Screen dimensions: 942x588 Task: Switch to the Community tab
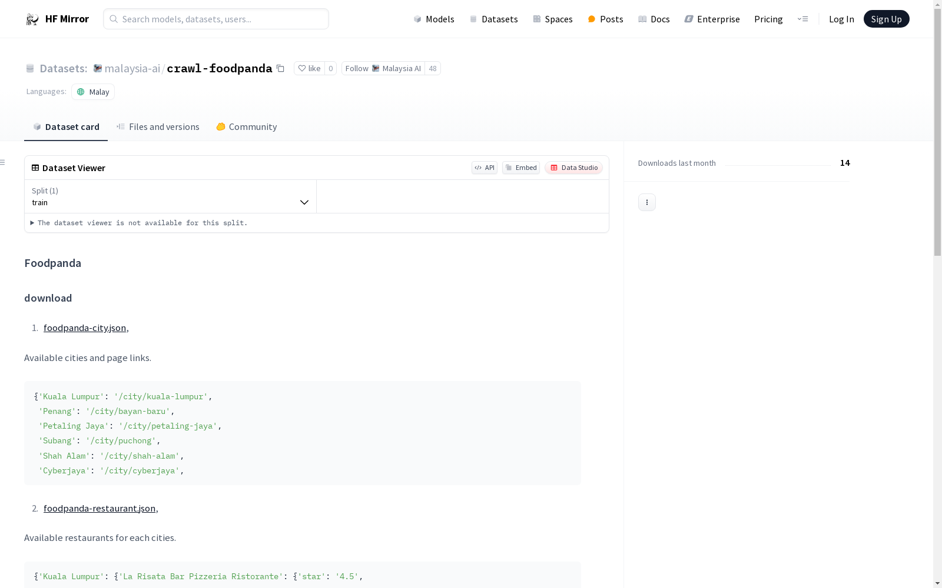click(x=247, y=126)
